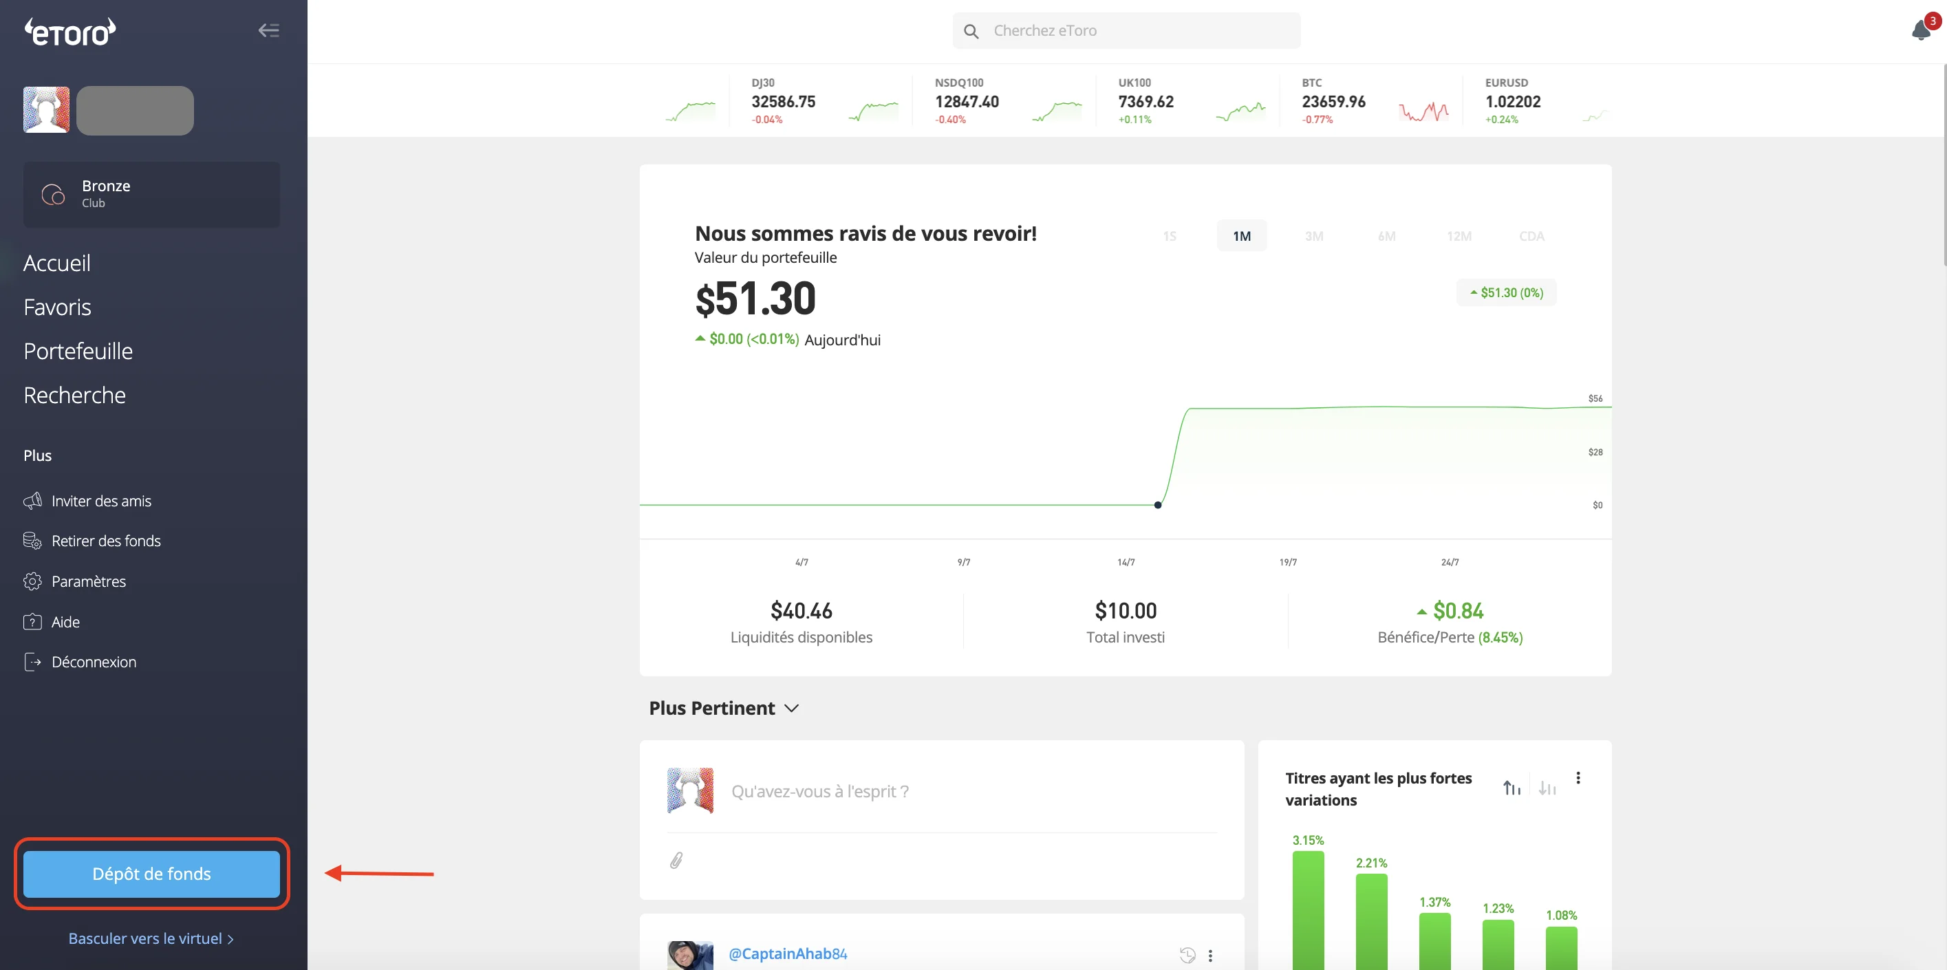Sort top movers descending icon
1947x970 pixels.
1547,788
